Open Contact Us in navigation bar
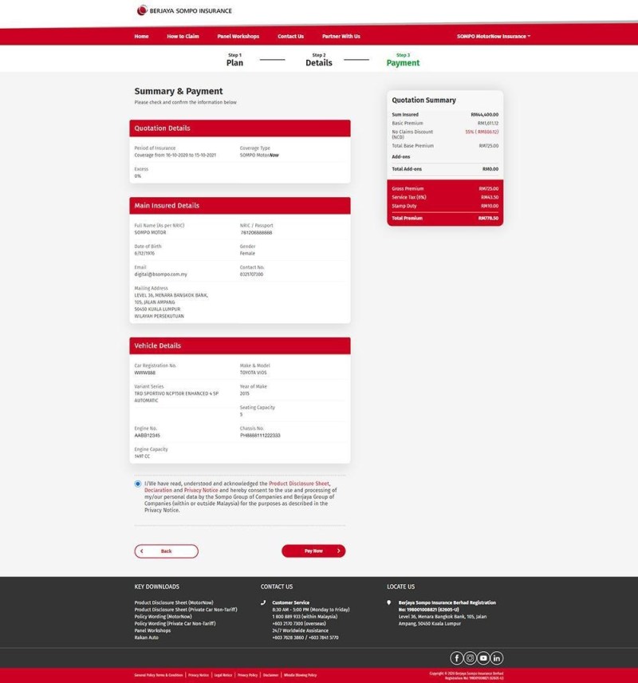Viewport: 638px width, 683px height. (x=290, y=36)
